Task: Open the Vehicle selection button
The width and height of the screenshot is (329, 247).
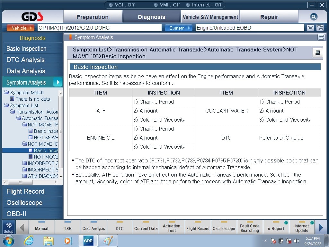Action: (20, 28)
